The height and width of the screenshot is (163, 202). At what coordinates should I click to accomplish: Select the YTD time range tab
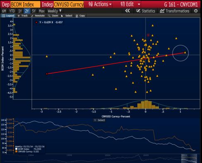tap(12, 11)
